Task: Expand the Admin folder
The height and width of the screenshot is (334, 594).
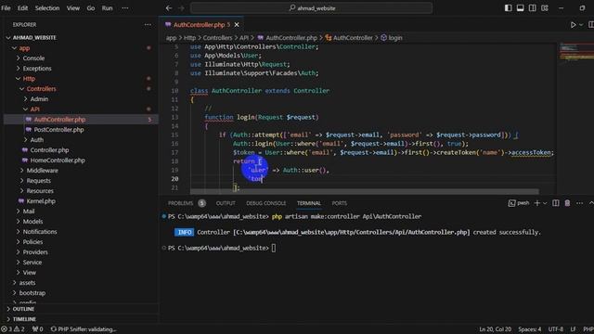Action: [39, 99]
